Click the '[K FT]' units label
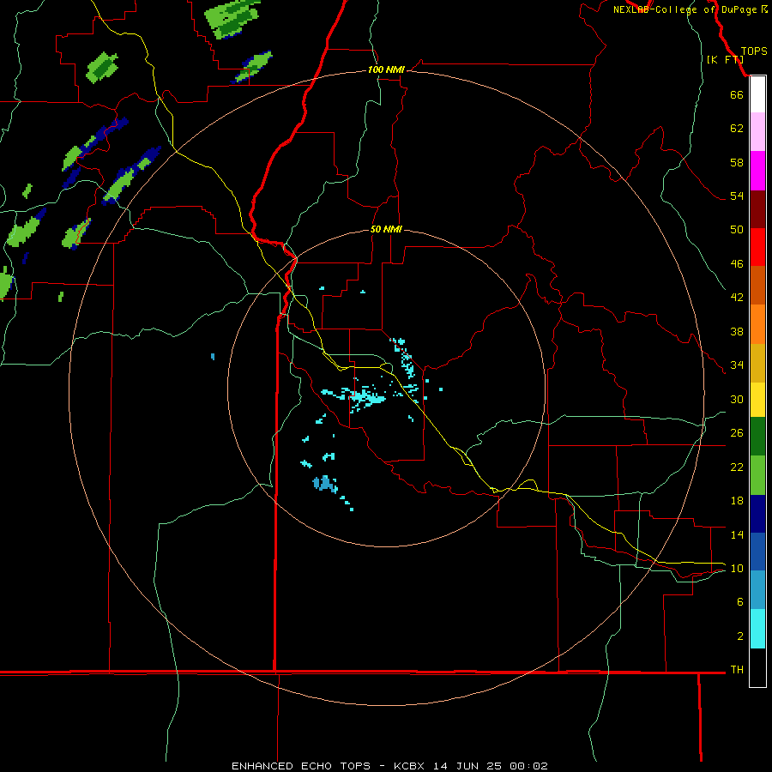772x772 pixels. click(x=725, y=59)
